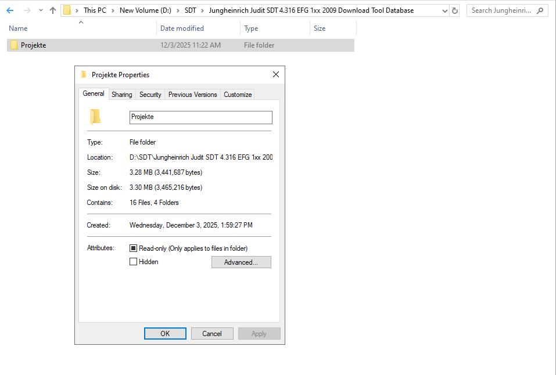Viewport: 556px width, 375px height.
Task: Select This PC in breadcrumb path
Action: pos(95,10)
